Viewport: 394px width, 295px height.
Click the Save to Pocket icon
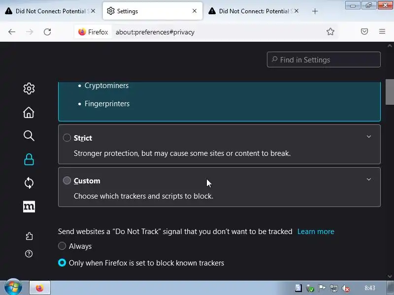point(364,32)
